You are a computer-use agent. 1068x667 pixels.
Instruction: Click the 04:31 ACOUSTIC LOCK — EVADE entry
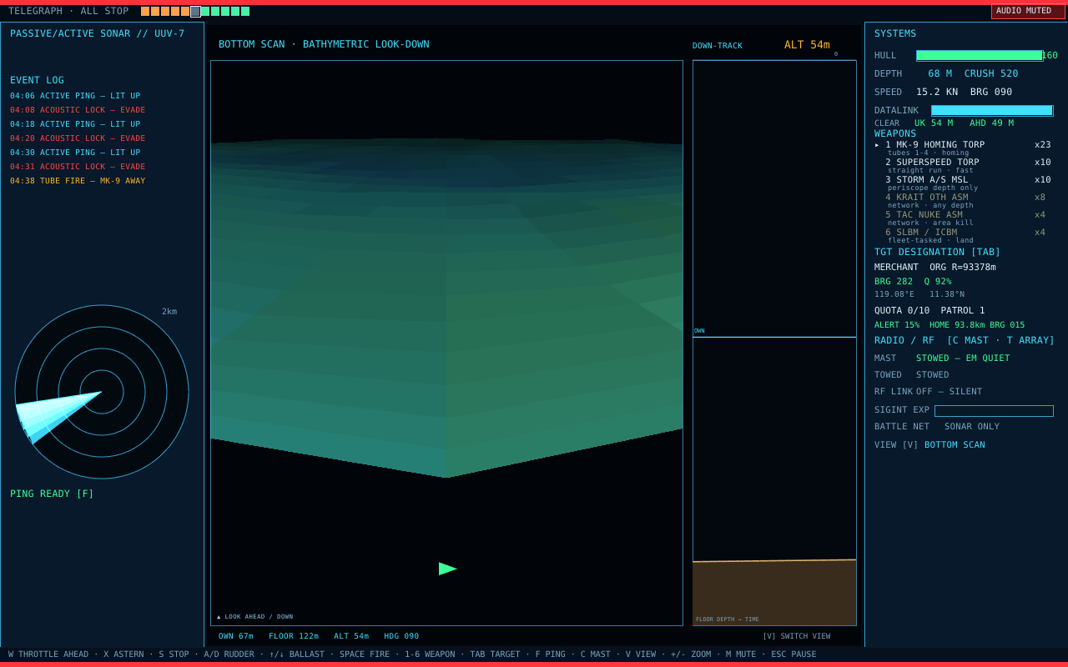click(78, 167)
